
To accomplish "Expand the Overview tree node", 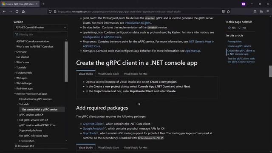I will [15, 52].
